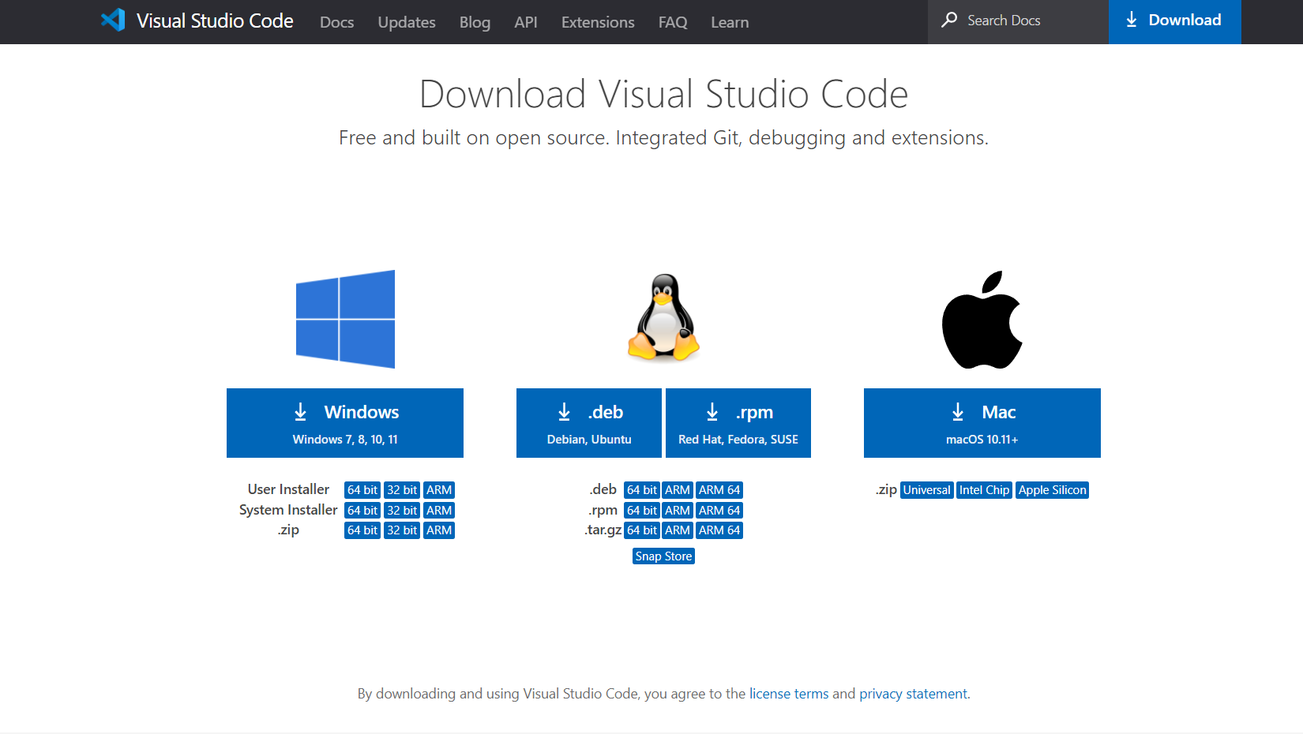1303x734 pixels.
Task: Download the Windows installer
Action: point(345,423)
